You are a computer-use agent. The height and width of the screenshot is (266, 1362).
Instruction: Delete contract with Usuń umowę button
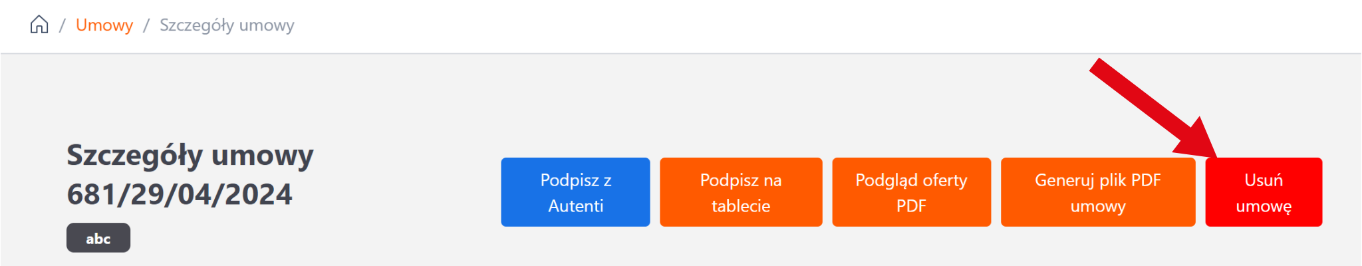point(1263,192)
